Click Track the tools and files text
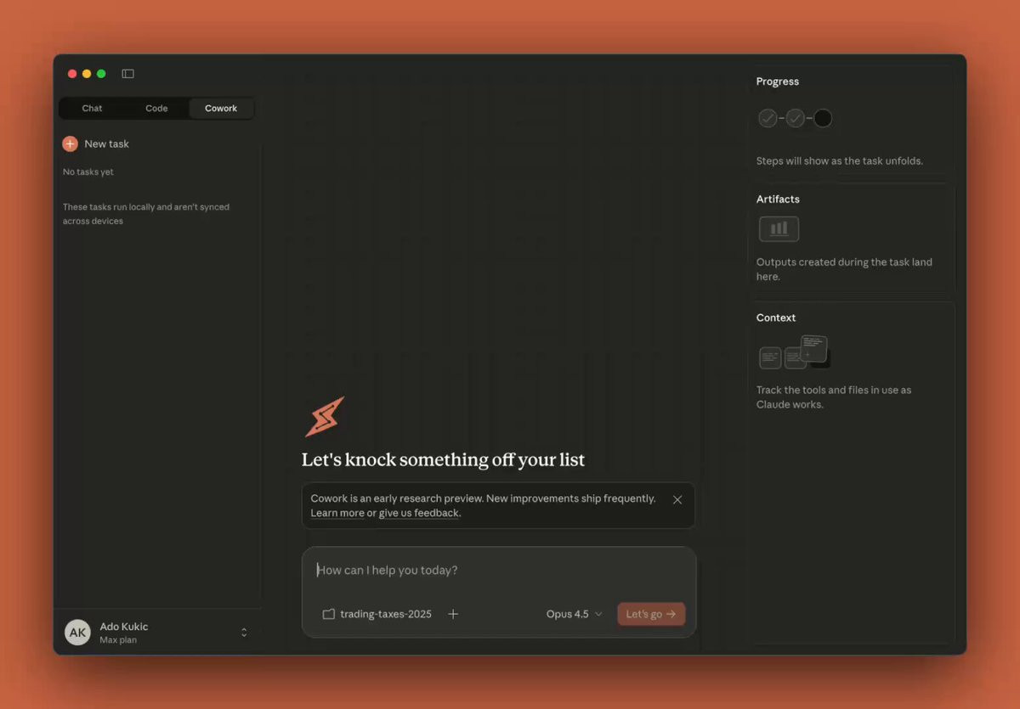1020x709 pixels. 834,397
